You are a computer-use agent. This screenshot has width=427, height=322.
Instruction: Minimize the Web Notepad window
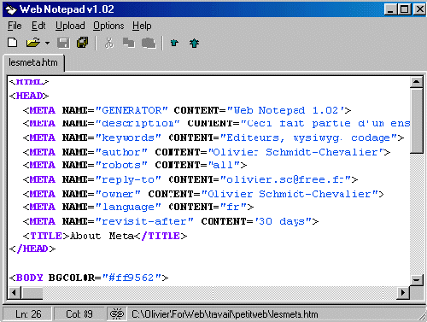click(390, 9)
